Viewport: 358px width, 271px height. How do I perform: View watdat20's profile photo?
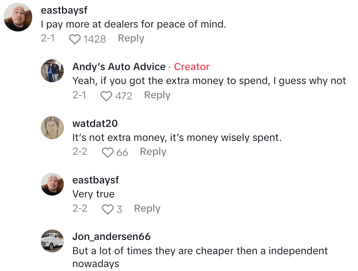52,128
